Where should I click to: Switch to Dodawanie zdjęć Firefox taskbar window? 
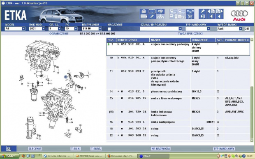pos(121,156)
